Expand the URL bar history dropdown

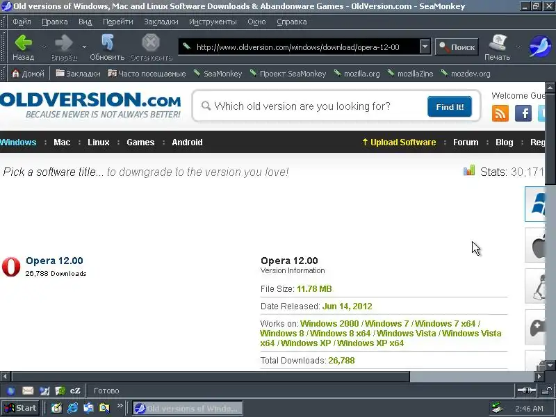click(425, 47)
